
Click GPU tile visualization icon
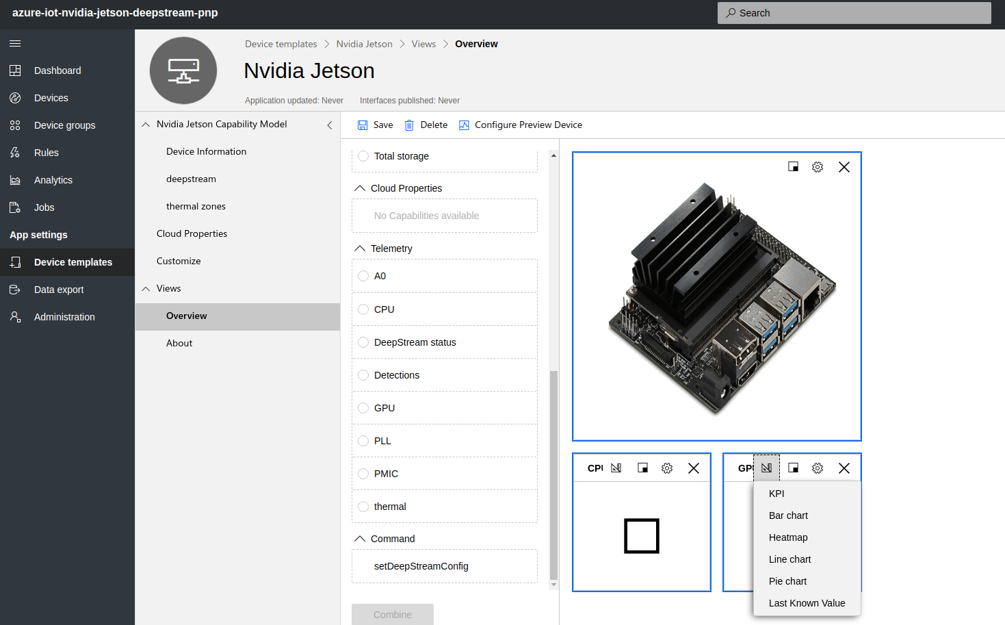point(766,468)
